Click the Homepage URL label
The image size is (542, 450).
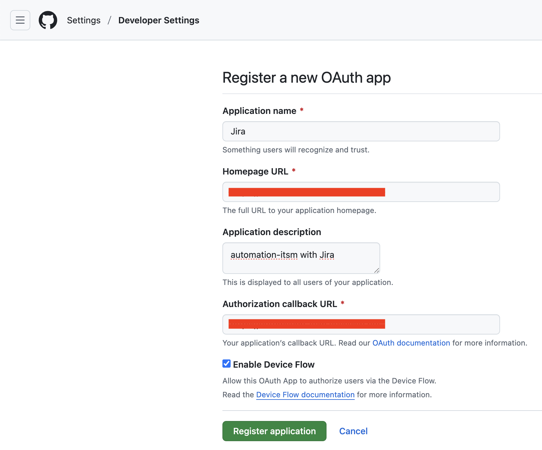pos(255,171)
